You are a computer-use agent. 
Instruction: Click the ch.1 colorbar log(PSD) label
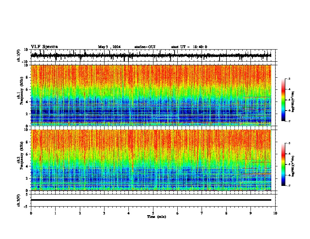coord(293,102)
